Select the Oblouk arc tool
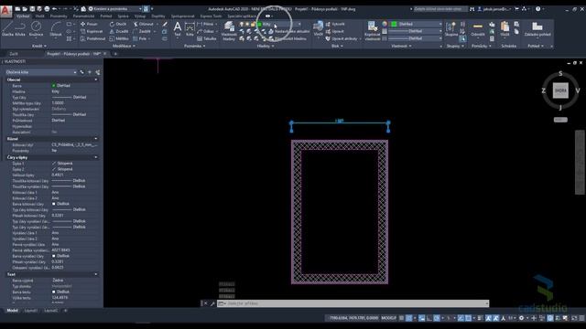 pyautogui.click(x=56, y=28)
